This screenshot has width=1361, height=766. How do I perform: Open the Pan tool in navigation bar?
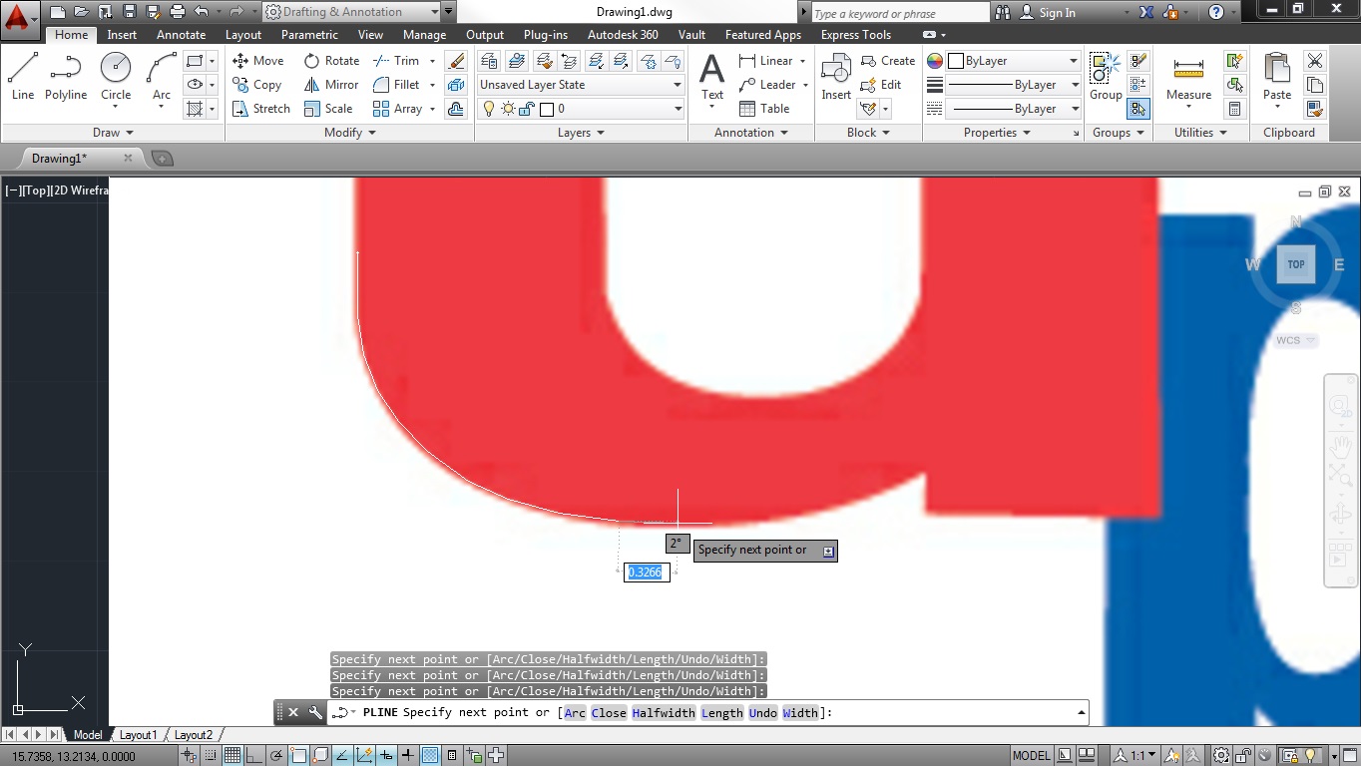tap(1340, 447)
